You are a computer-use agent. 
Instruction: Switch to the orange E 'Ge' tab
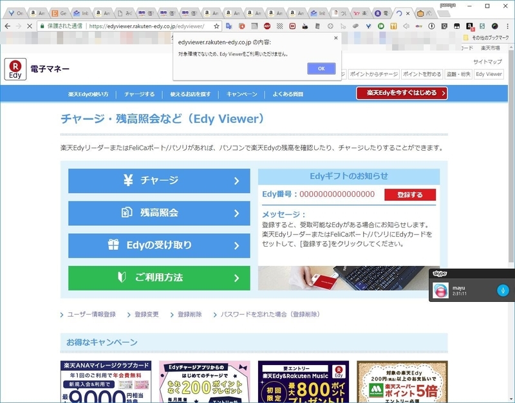click(x=59, y=14)
